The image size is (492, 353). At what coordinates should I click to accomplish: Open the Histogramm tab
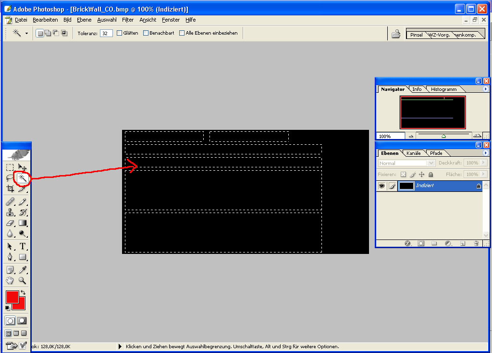pyautogui.click(x=443, y=89)
